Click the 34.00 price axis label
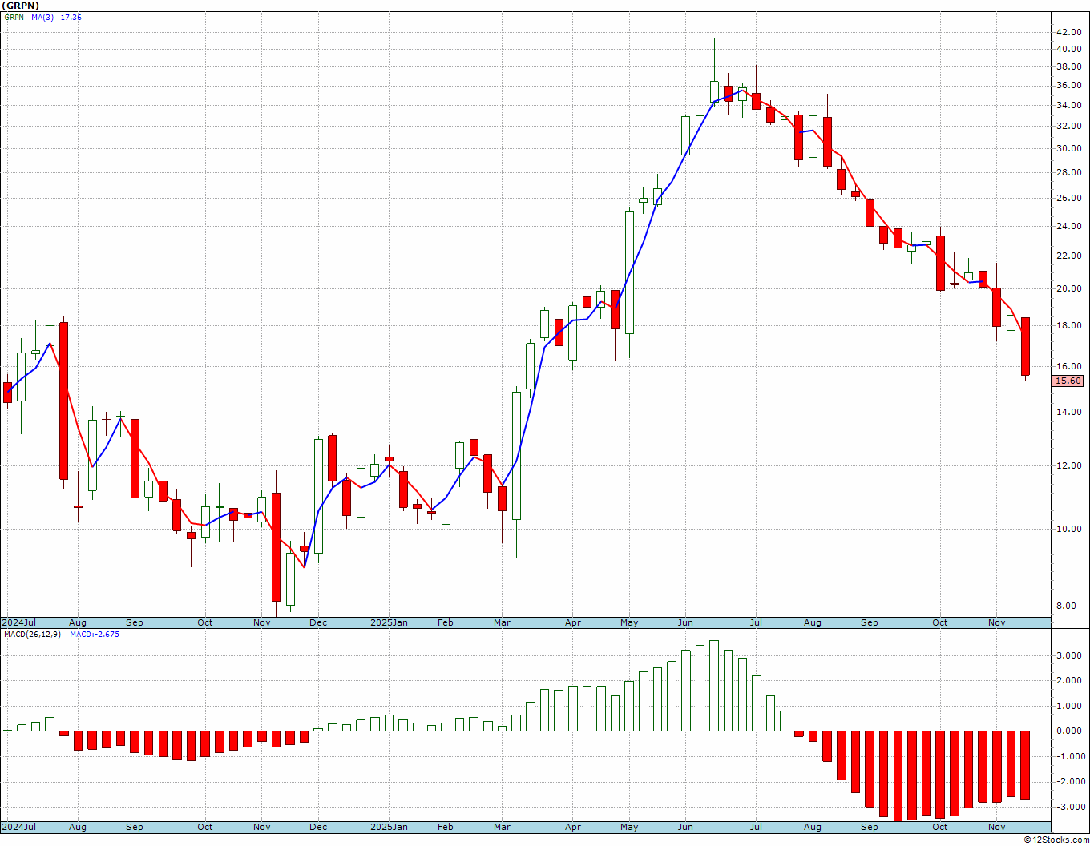 1068,105
